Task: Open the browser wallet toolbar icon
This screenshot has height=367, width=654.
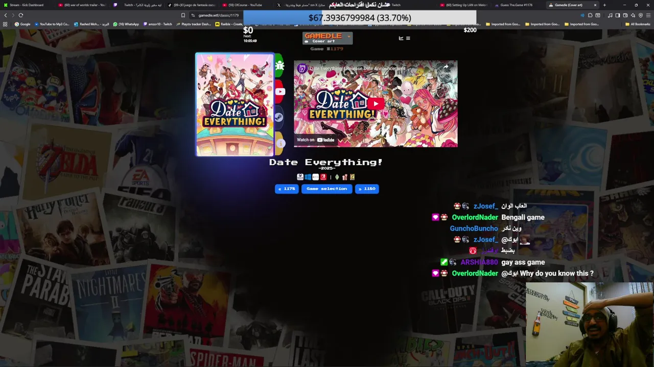Action: coord(625,15)
